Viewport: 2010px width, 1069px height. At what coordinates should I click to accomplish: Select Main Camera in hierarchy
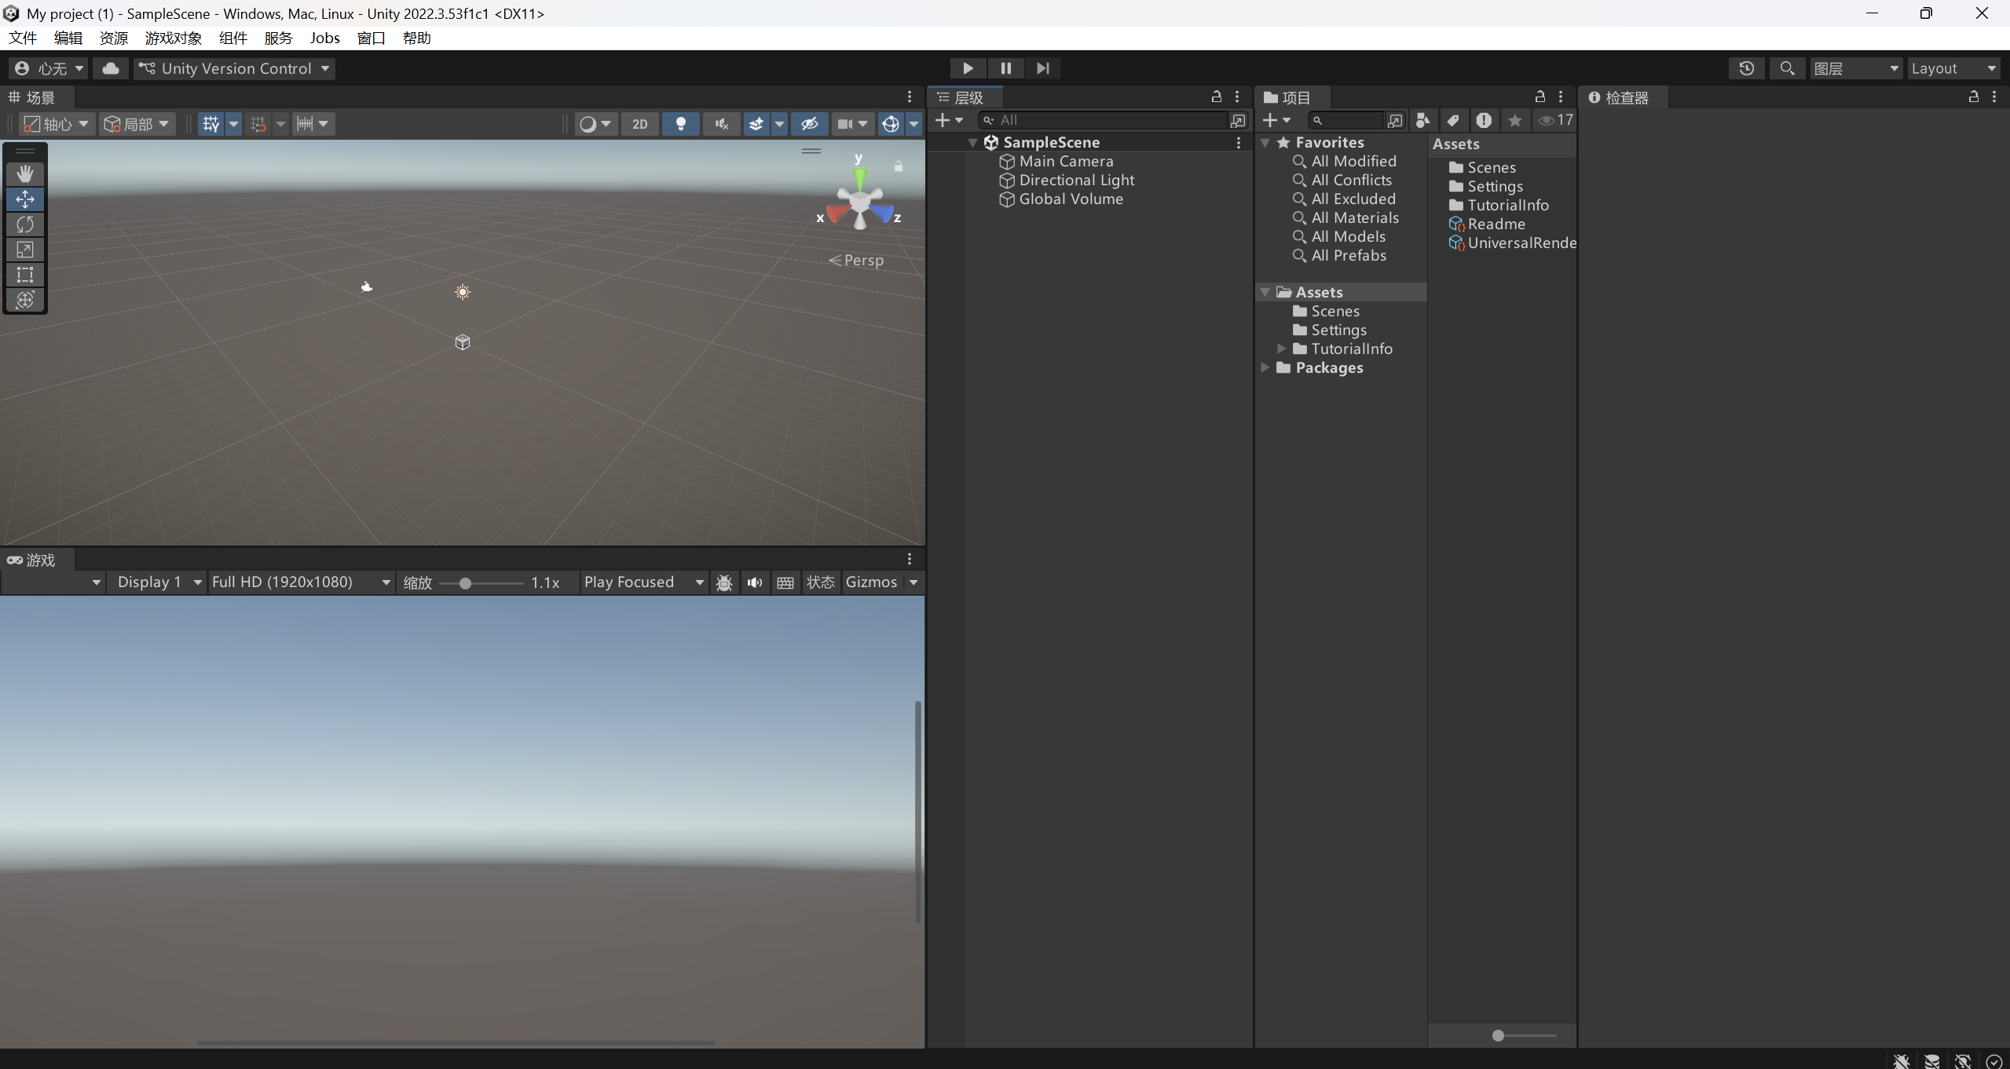coord(1065,161)
